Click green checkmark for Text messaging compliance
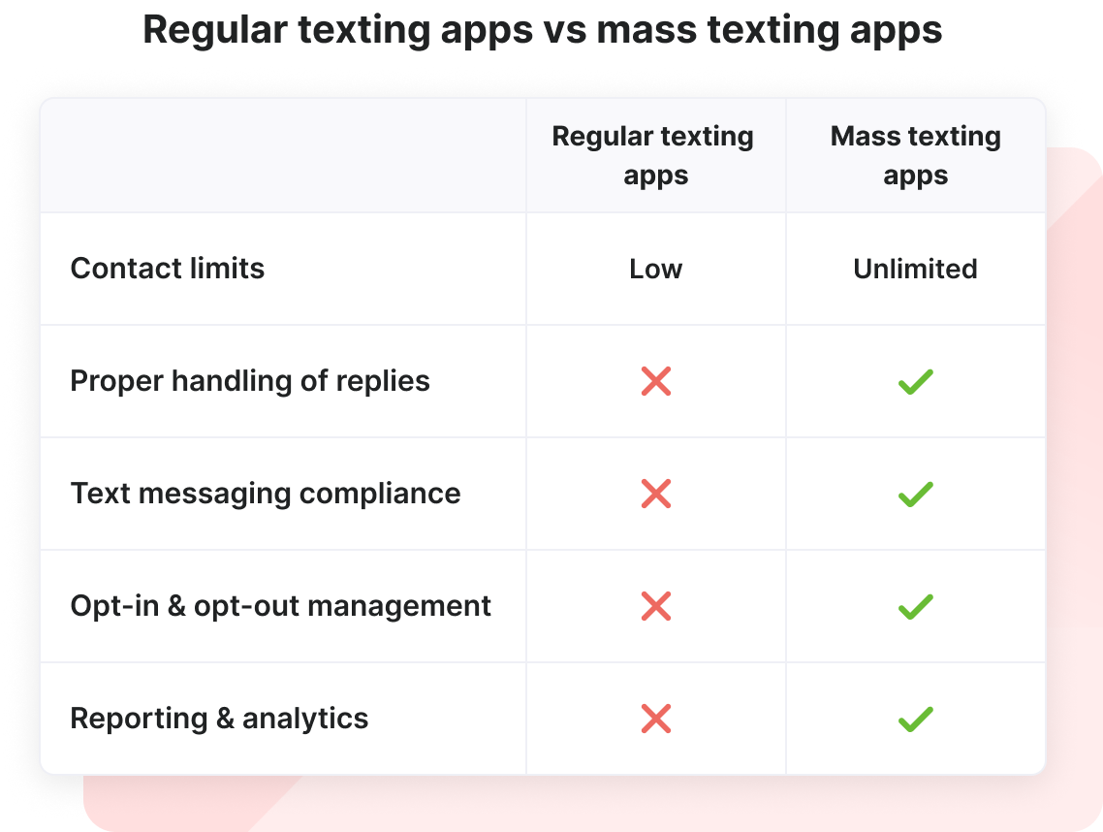This screenshot has width=1103, height=832. point(915,494)
